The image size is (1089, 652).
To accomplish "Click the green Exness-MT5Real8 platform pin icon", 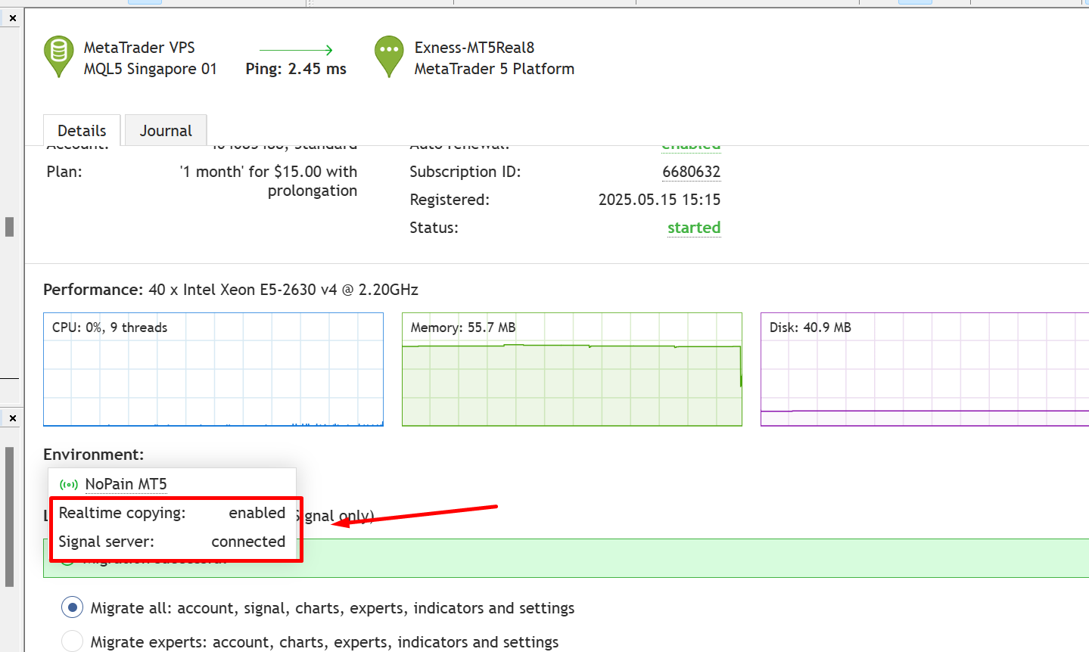I will (389, 57).
